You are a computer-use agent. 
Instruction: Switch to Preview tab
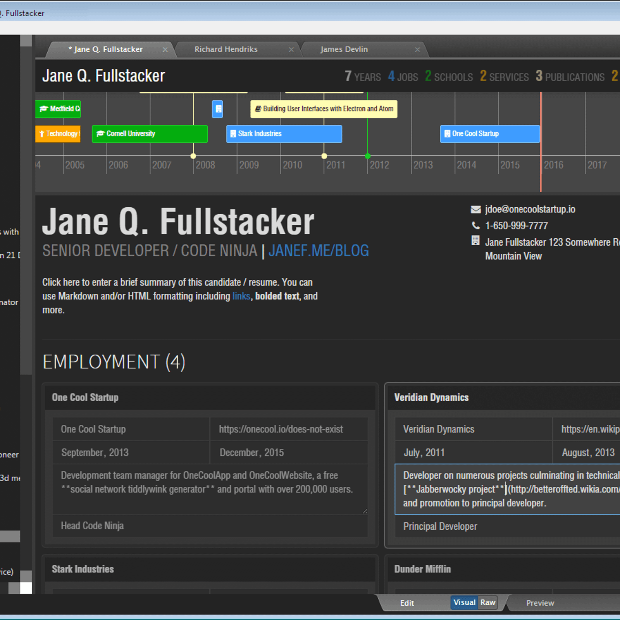pos(540,603)
